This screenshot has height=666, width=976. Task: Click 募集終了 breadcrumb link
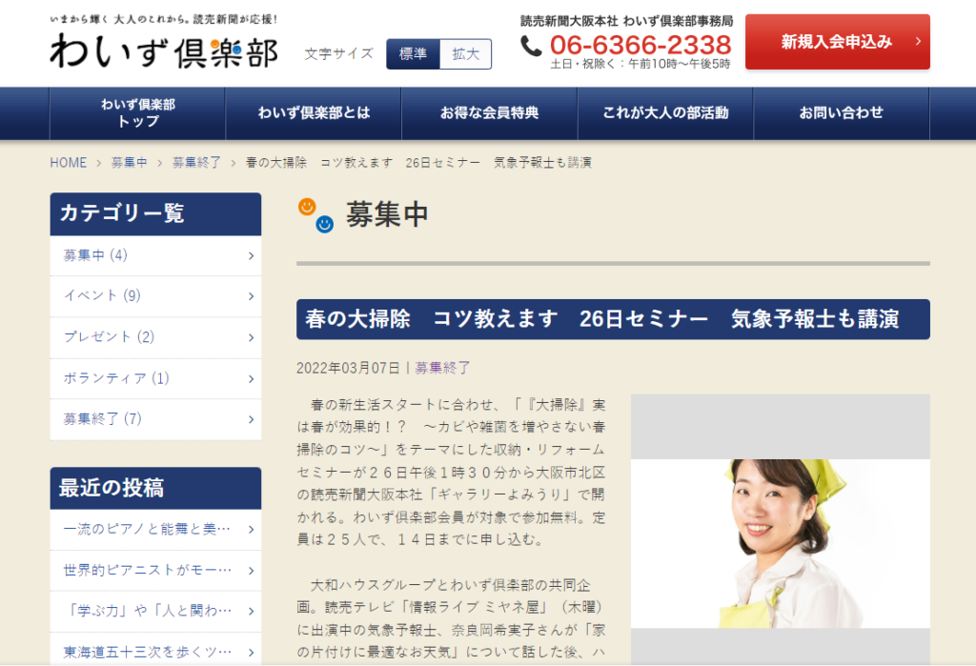[x=196, y=163]
